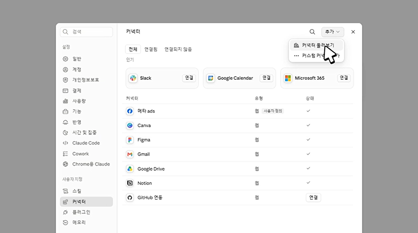Switch to the 연결되지 않음 tab
418x233 pixels.
click(x=178, y=49)
